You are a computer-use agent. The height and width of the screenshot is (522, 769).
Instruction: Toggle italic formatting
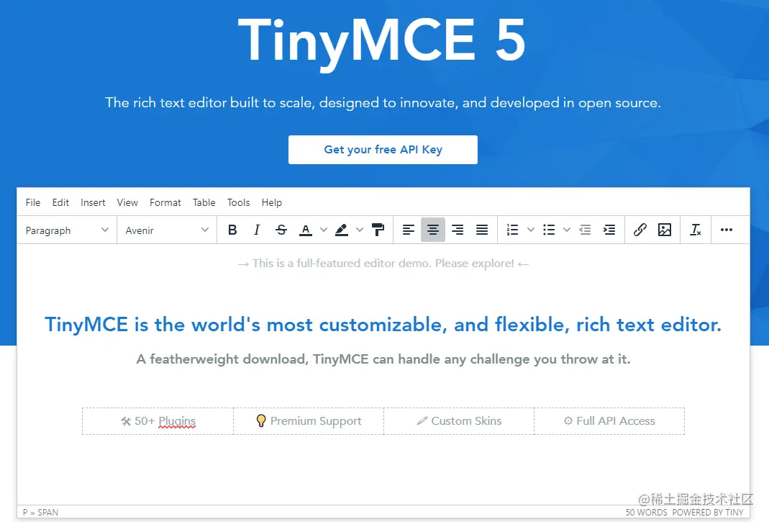pos(257,230)
